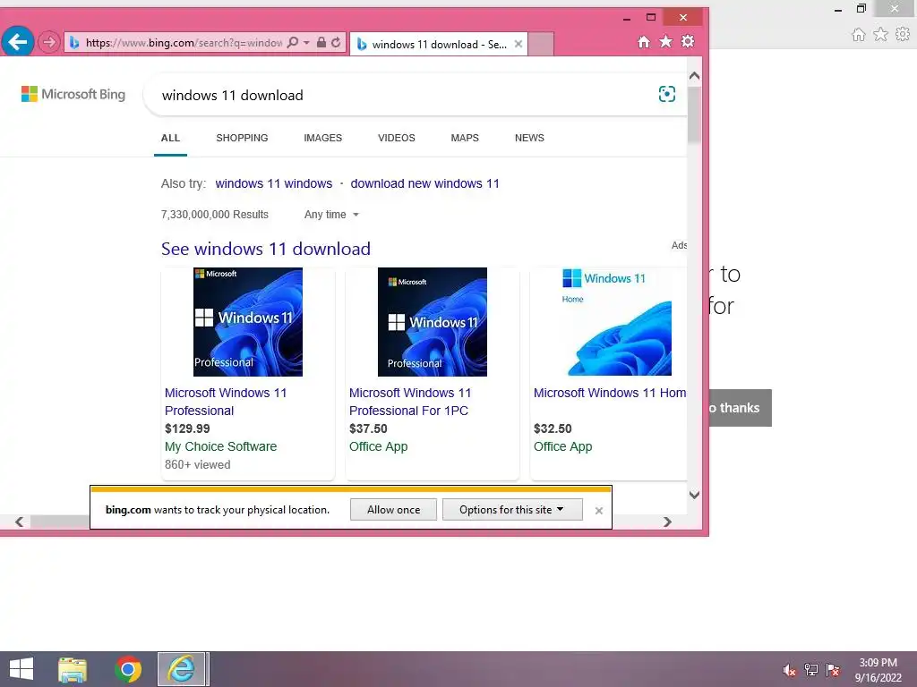Minimize the front Internet Explorer window
The image size is (917, 687).
click(x=627, y=18)
